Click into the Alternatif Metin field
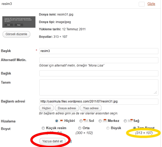 99,60
